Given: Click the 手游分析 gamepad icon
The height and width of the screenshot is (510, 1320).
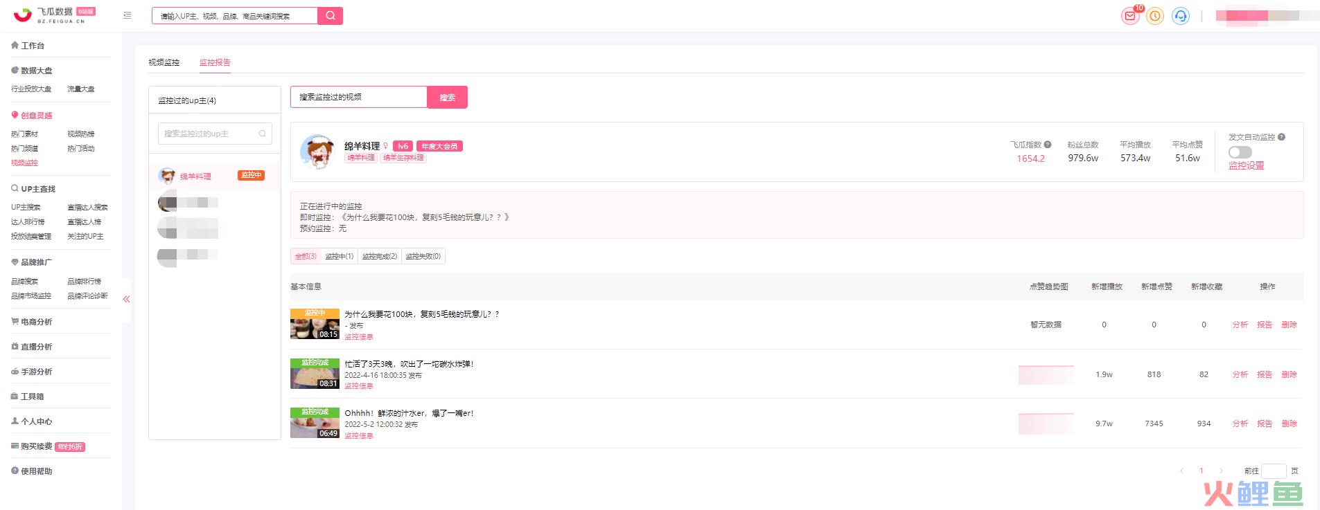Looking at the screenshot, I should click(15, 371).
